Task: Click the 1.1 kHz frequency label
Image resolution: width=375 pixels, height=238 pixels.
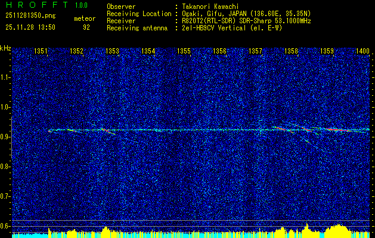Action: [5, 77]
